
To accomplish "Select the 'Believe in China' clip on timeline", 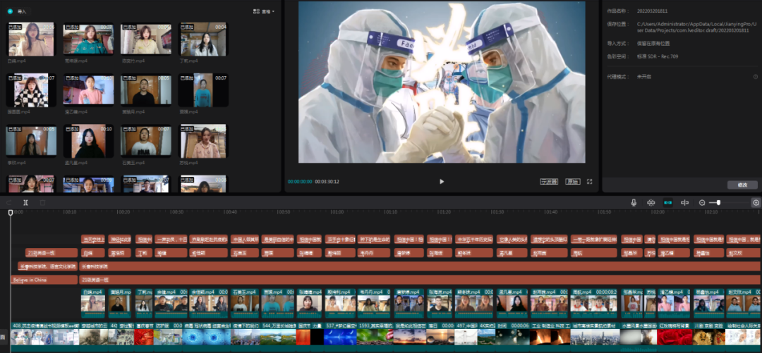I will coord(44,280).
